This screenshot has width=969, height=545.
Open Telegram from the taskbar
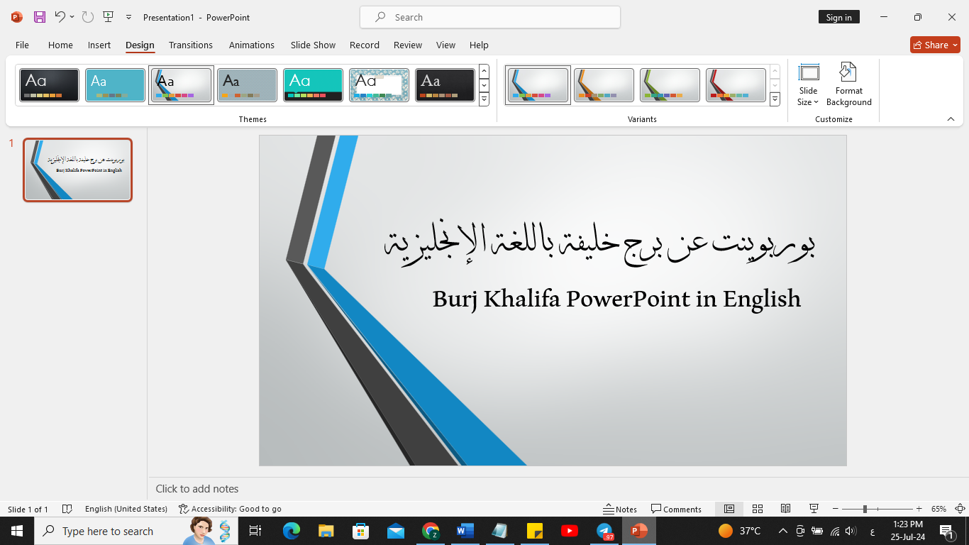pyautogui.click(x=604, y=531)
